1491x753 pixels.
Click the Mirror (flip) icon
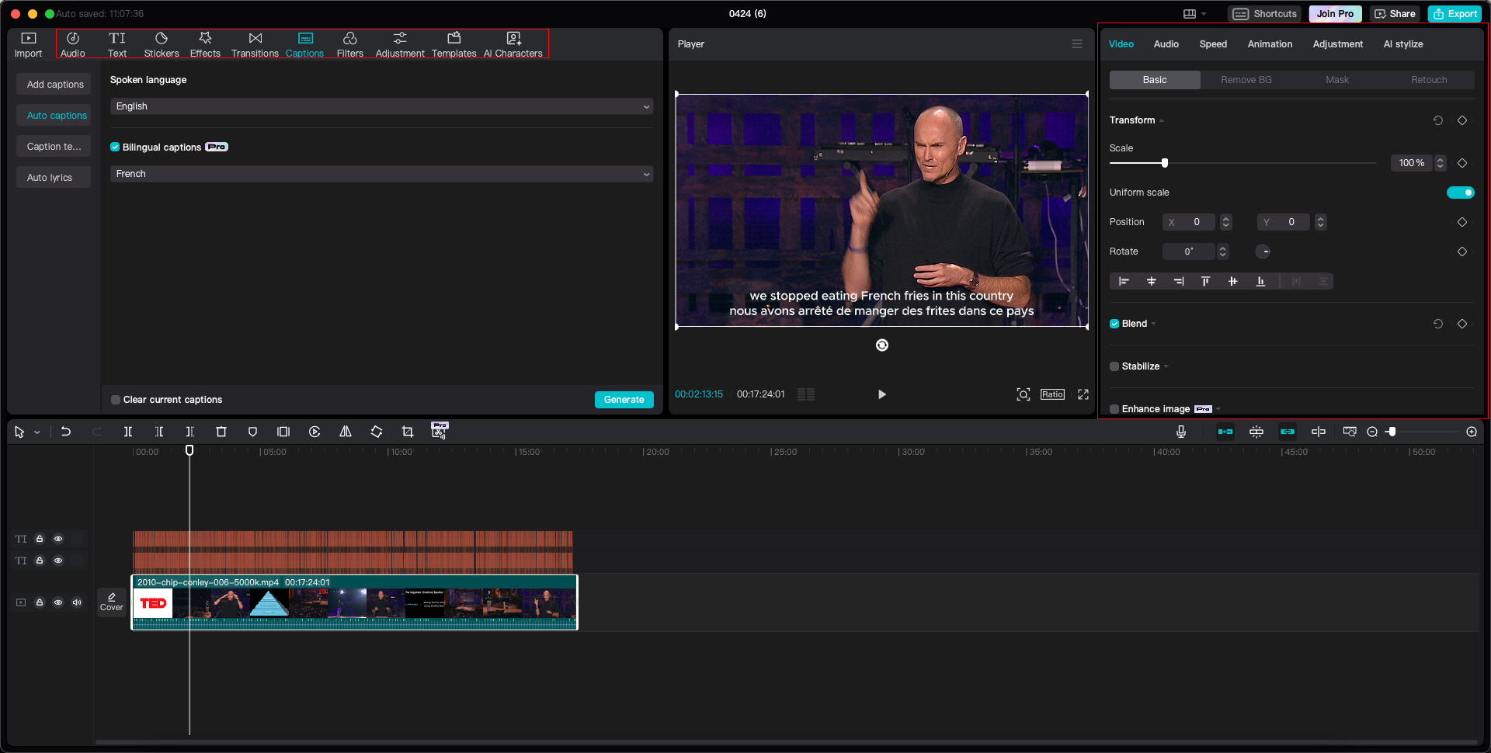(346, 432)
